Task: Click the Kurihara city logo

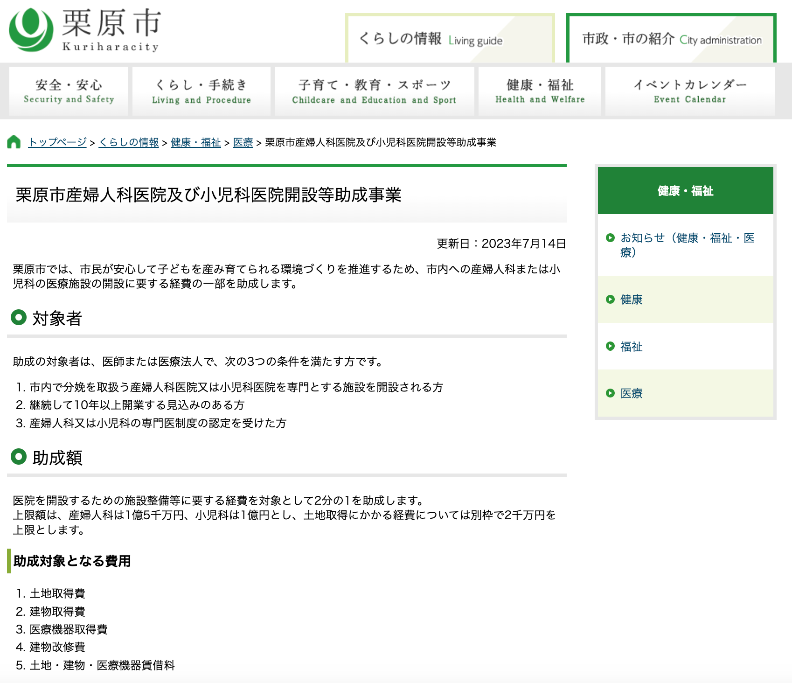Action: [x=84, y=30]
